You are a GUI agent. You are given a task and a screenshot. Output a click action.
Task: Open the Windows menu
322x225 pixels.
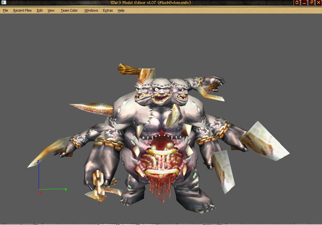coord(91,10)
